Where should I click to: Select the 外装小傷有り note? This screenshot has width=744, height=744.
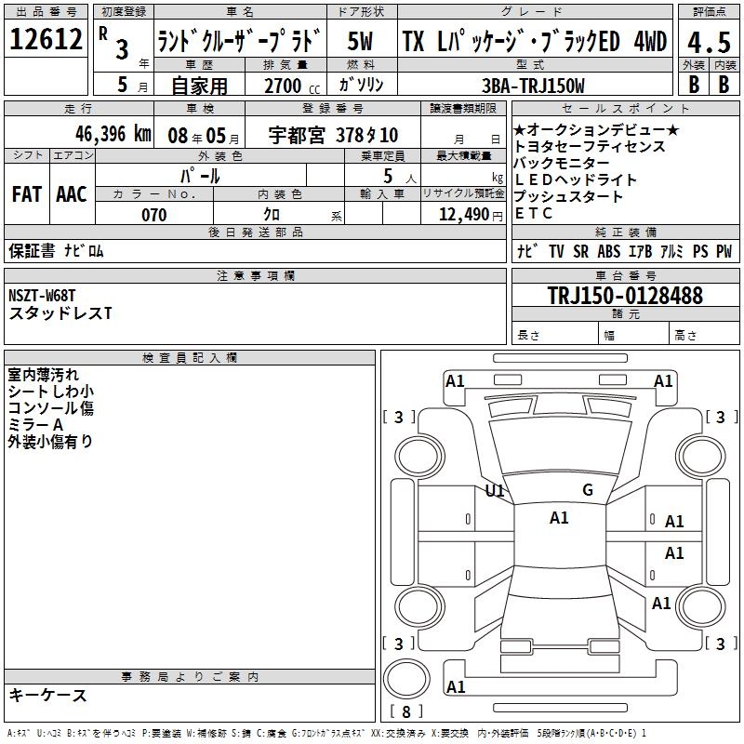tap(50, 441)
